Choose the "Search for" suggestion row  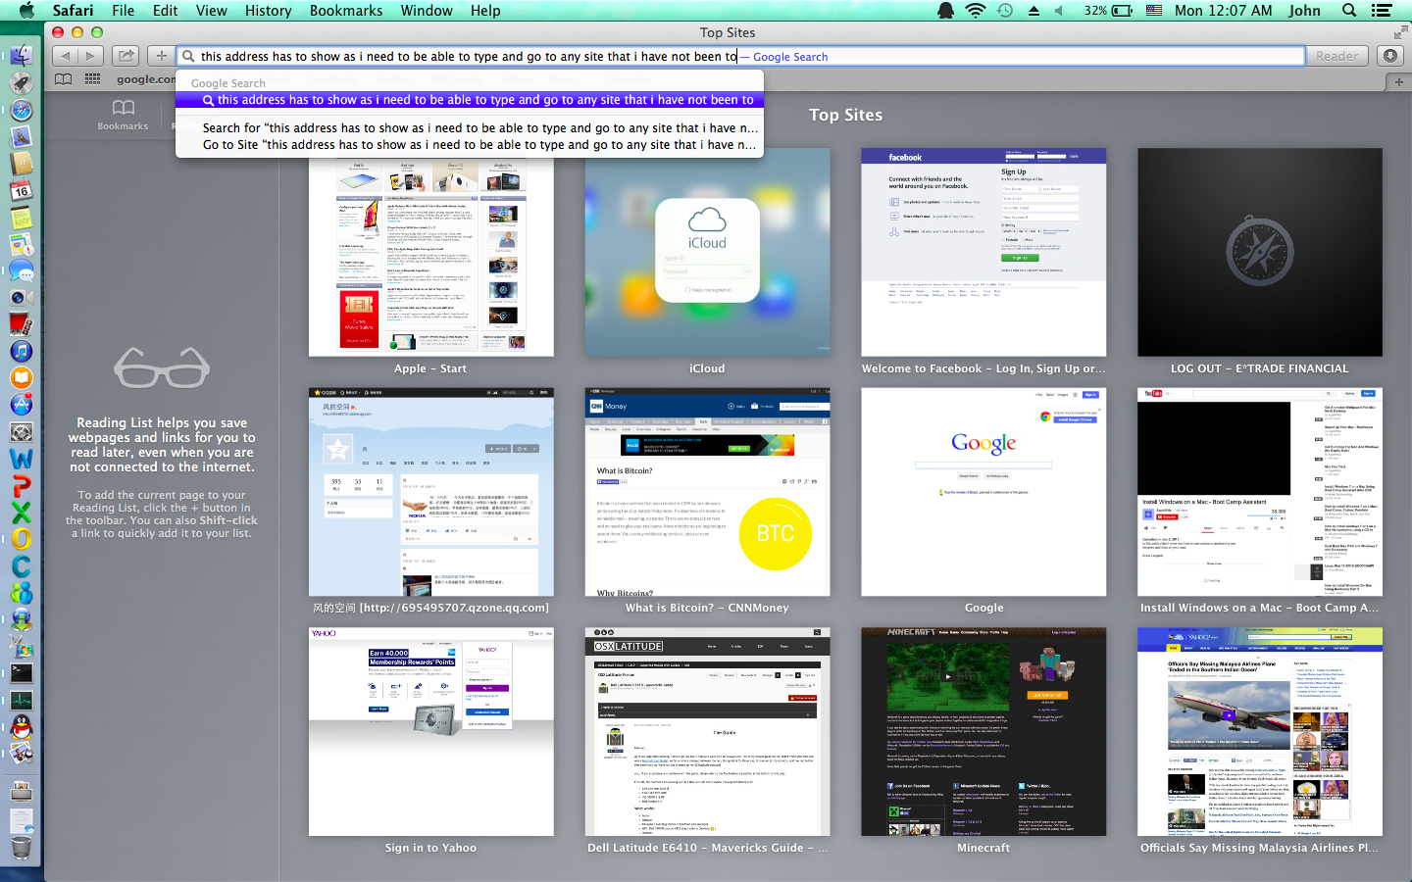click(470, 127)
